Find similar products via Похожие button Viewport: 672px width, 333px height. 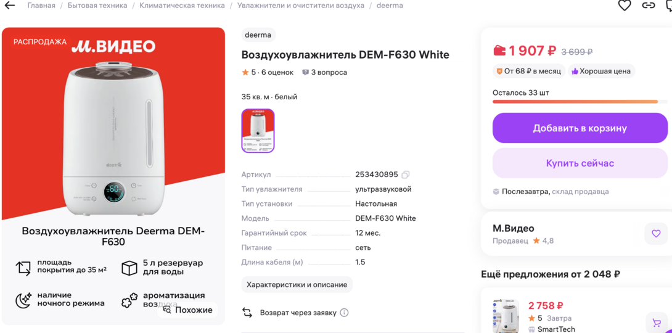pyautogui.click(x=188, y=310)
